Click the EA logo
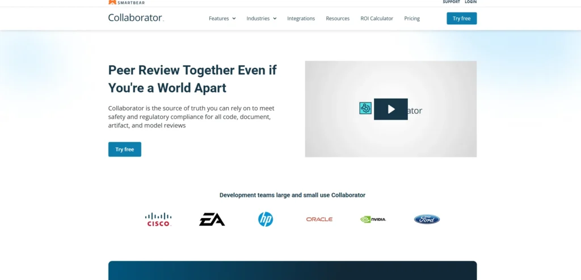This screenshot has height=280, width=581. point(212,219)
